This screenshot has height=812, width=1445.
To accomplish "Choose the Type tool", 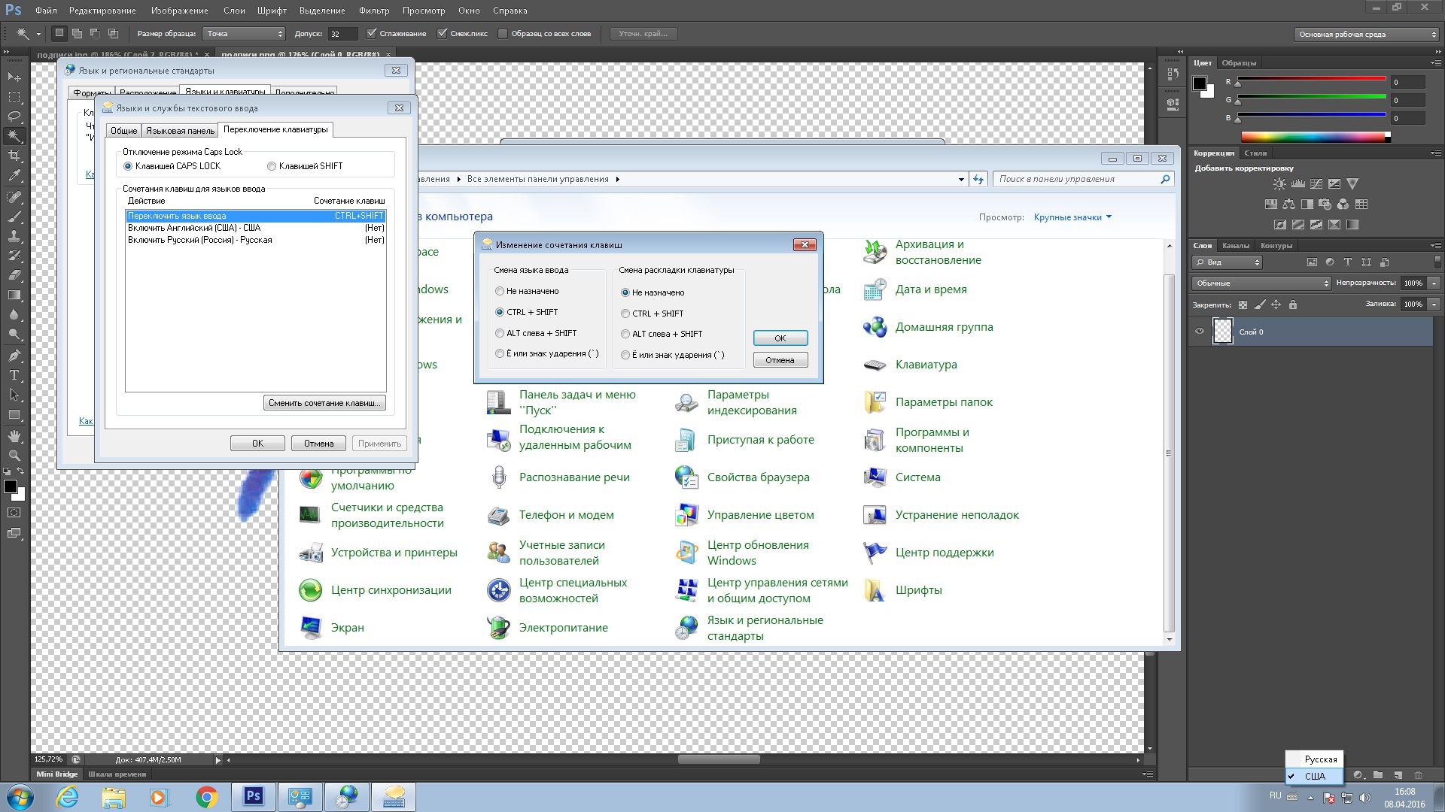I will (x=14, y=374).
